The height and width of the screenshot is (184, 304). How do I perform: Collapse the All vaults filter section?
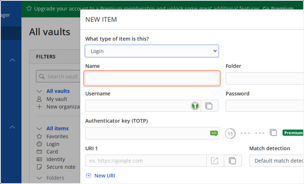(39, 91)
